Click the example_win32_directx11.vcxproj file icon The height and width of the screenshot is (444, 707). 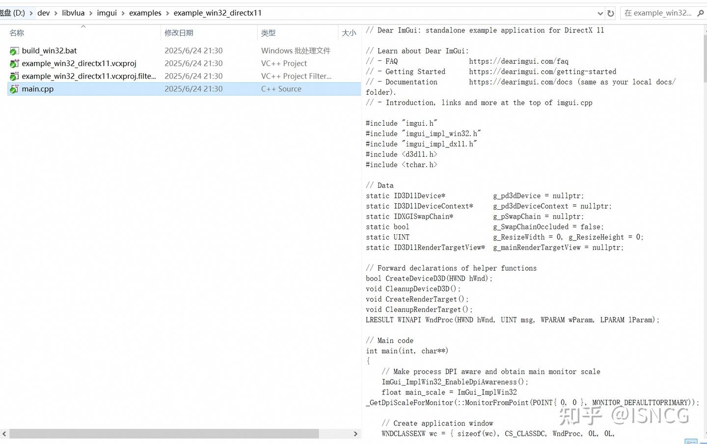tap(14, 63)
